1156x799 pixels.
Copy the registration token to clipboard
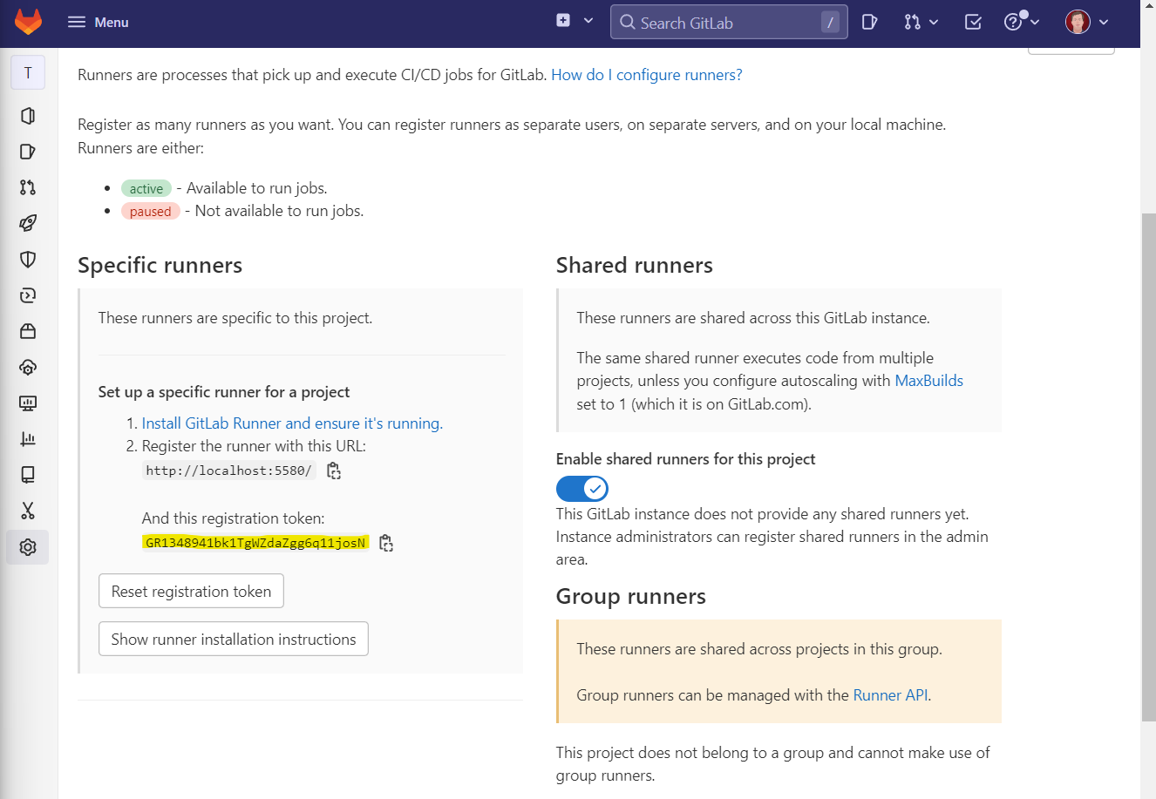[386, 544]
